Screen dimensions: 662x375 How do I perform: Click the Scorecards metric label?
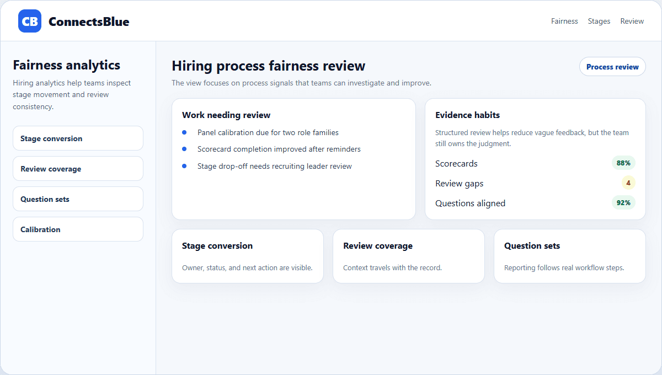point(456,164)
